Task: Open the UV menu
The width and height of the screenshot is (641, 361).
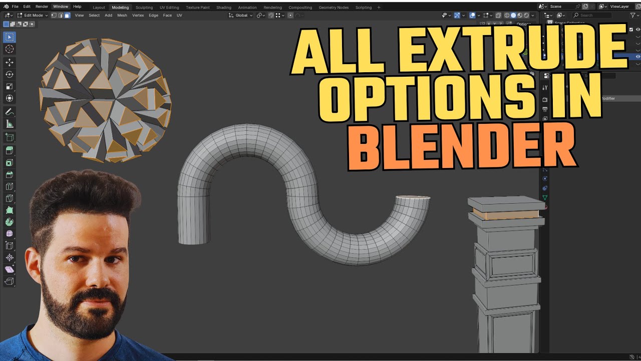Action: coord(179,15)
